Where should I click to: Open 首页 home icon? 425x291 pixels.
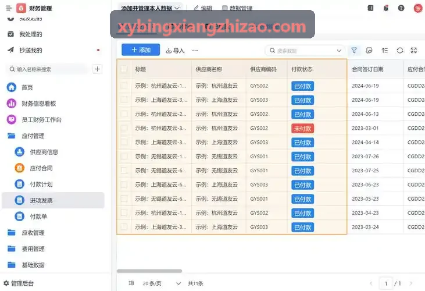(x=12, y=87)
